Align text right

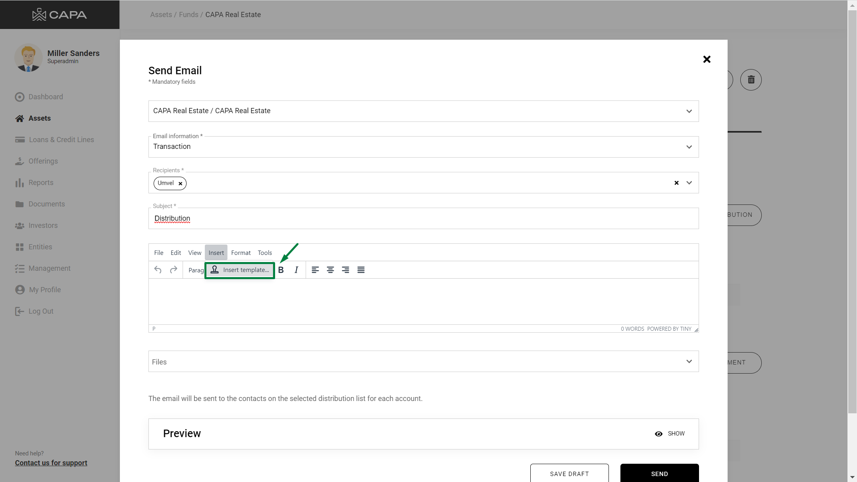click(345, 270)
